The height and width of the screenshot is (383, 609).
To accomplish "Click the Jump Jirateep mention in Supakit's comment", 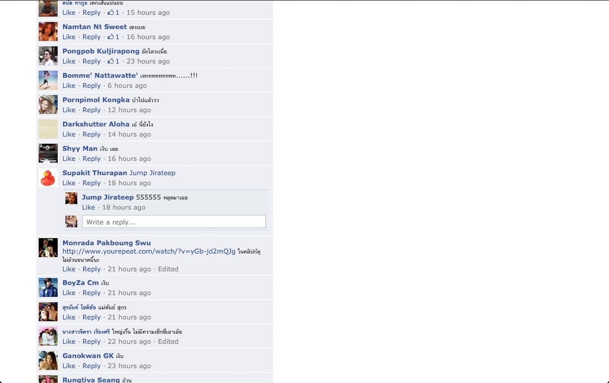I will pyautogui.click(x=152, y=173).
